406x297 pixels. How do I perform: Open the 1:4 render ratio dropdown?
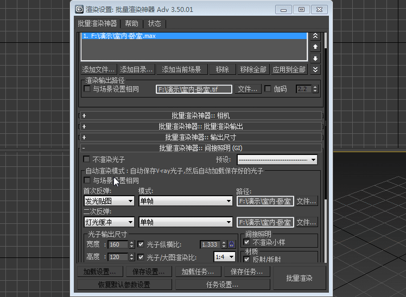click(225, 257)
